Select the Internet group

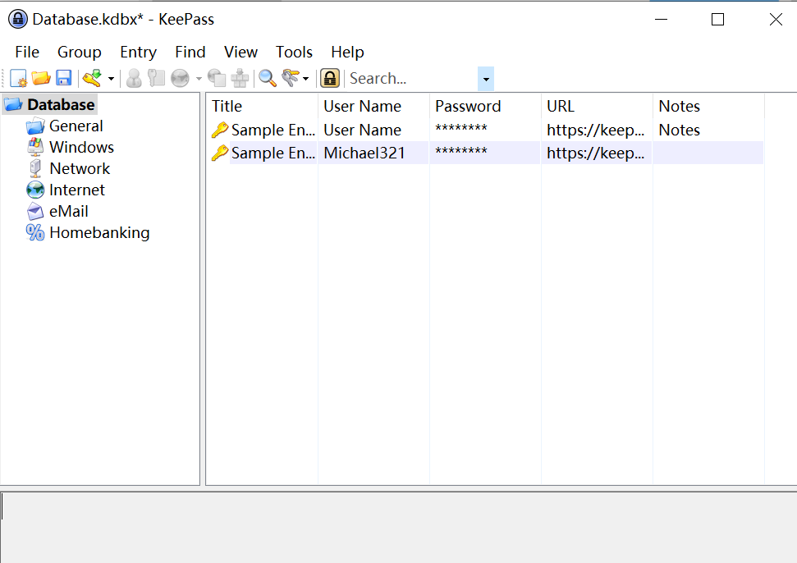pyautogui.click(x=77, y=190)
